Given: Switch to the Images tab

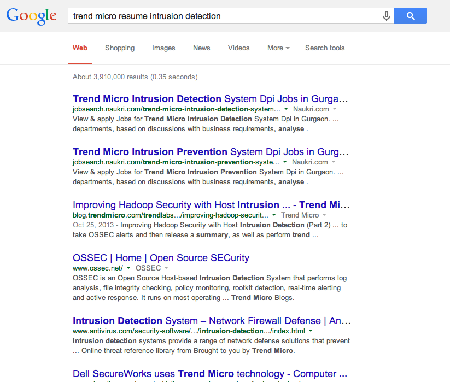Looking at the screenshot, I should (163, 48).
